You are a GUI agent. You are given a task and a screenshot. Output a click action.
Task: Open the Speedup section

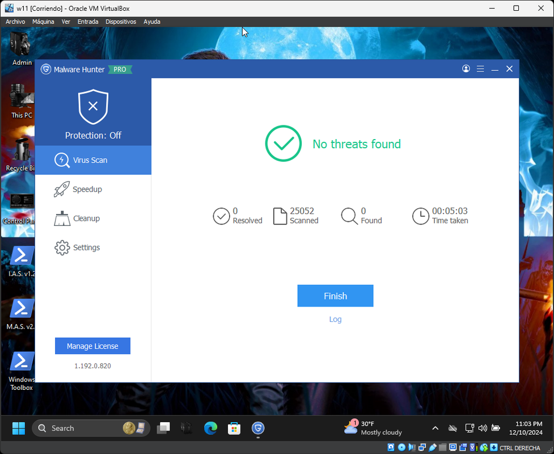93,189
